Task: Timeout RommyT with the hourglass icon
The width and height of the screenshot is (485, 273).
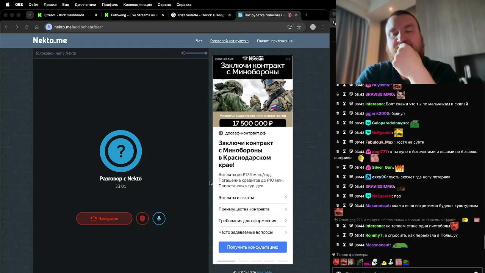Action: [x=344, y=235]
